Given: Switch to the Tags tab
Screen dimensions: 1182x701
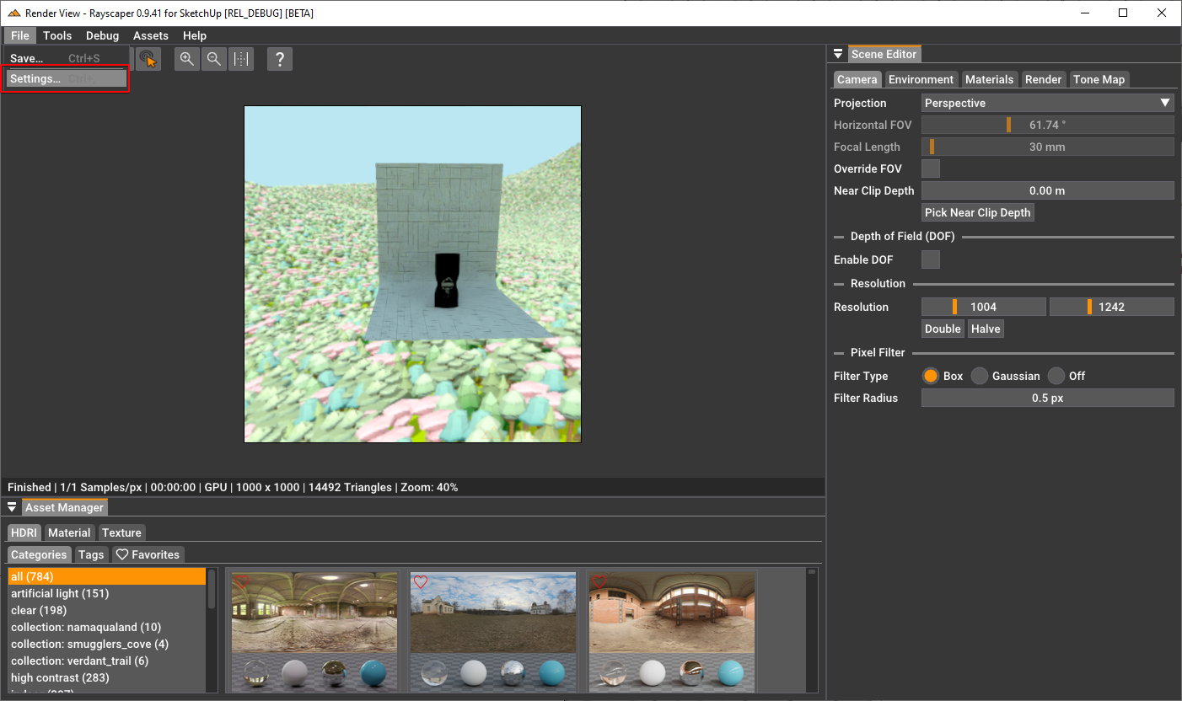Looking at the screenshot, I should pyautogui.click(x=91, y=554).
